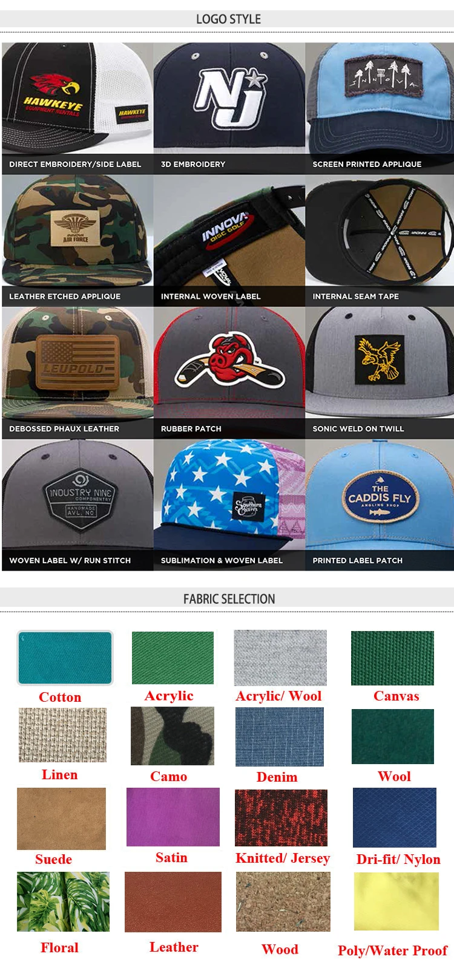Click the Innova internal woven label photo
Screen dimensions: 454x968
[229, 240]
